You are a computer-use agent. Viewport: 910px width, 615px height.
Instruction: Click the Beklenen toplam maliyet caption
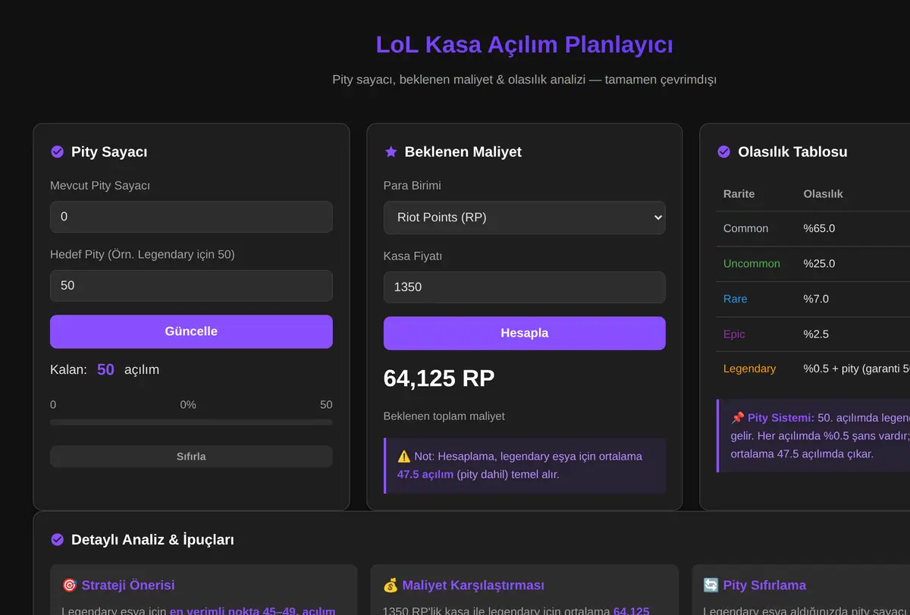[444, 416]
